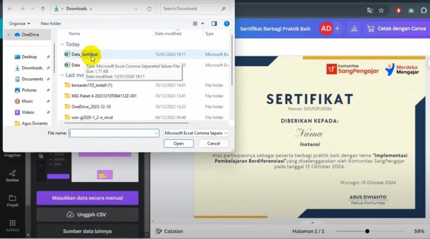Go back in the file dialog
The image size is (430, 239).
[x=10, y=9]
